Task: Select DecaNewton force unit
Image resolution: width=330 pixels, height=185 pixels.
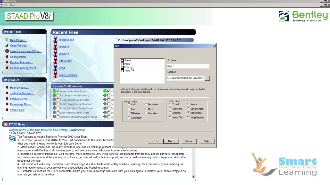Action: 188,109
